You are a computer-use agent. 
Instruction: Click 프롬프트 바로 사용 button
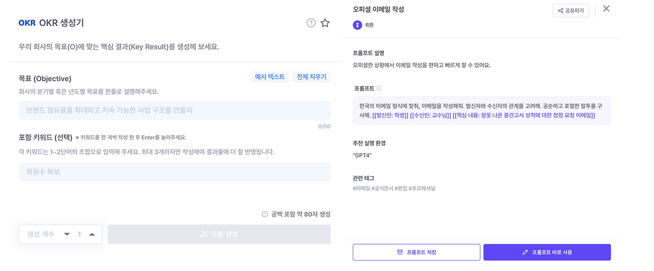pos(547,252)
